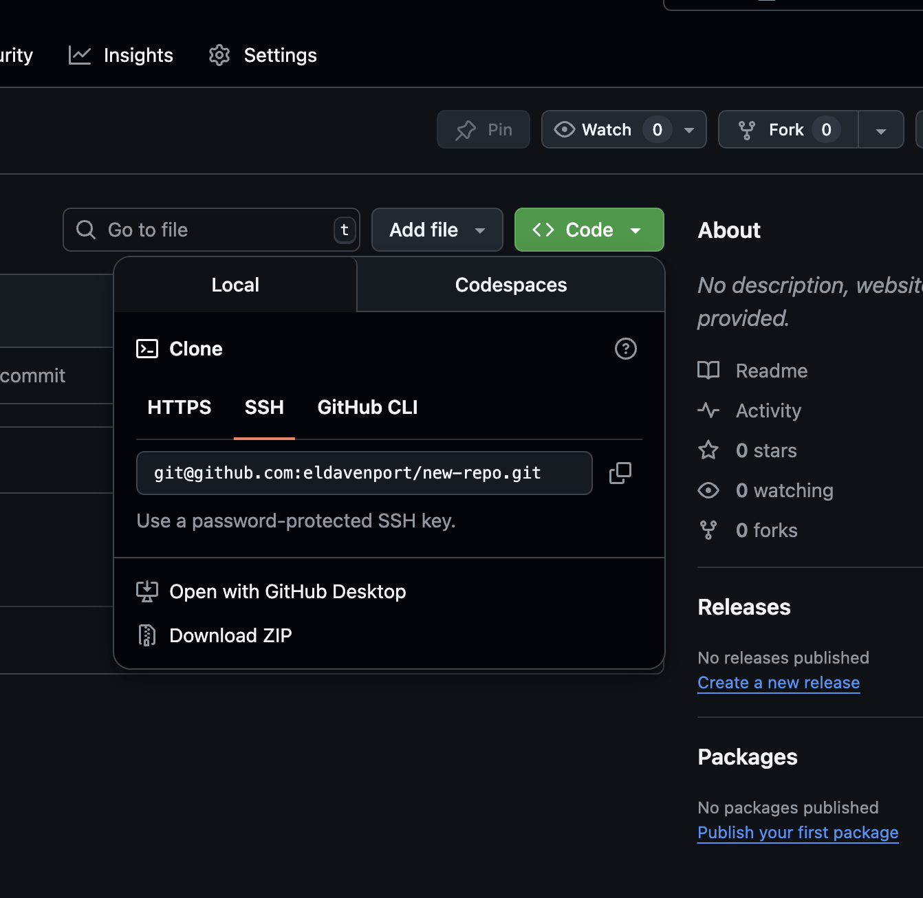Select the HTTPS clone option
Screen dimensions: 923x898
point(179,407)
